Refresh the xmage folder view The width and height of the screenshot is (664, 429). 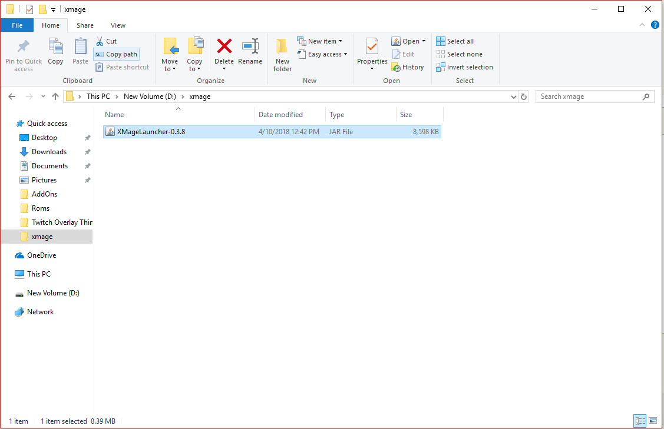click(524, 97)
